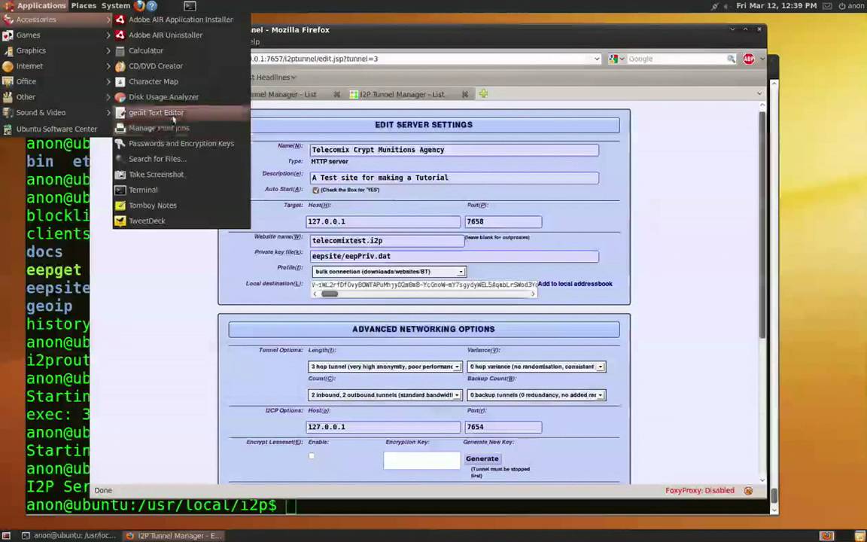Open search engine selector dropdown
Screen dimensions: 867x542
pos(616,59)
